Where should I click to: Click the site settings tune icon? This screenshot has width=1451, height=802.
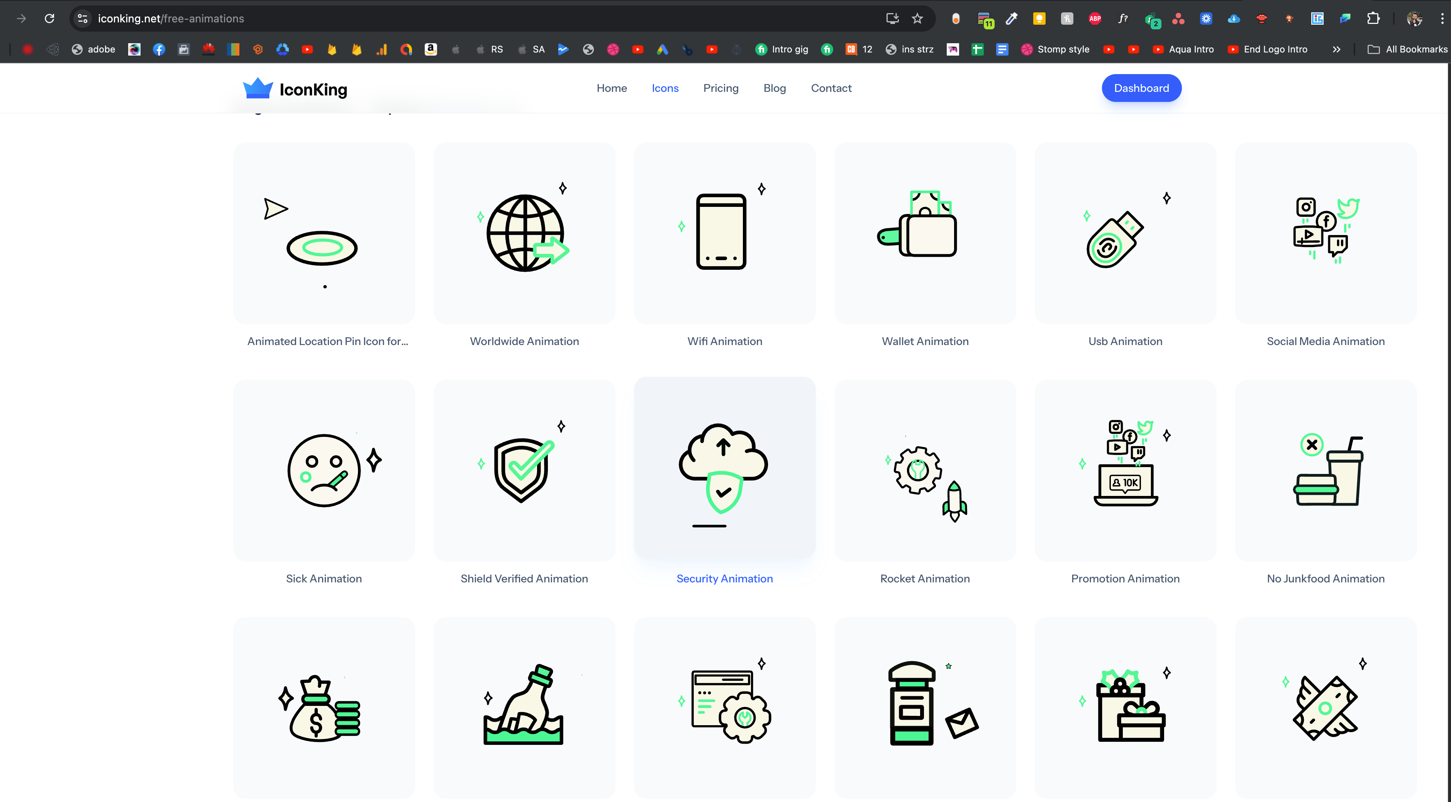tap(82, 18)
